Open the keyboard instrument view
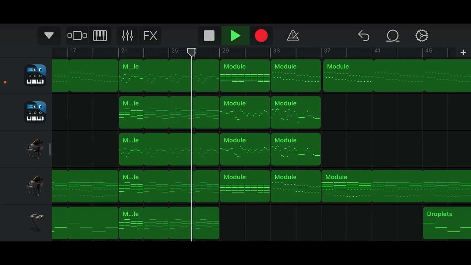The height and width of the screenshot is (265, 471). pos(100,36)
